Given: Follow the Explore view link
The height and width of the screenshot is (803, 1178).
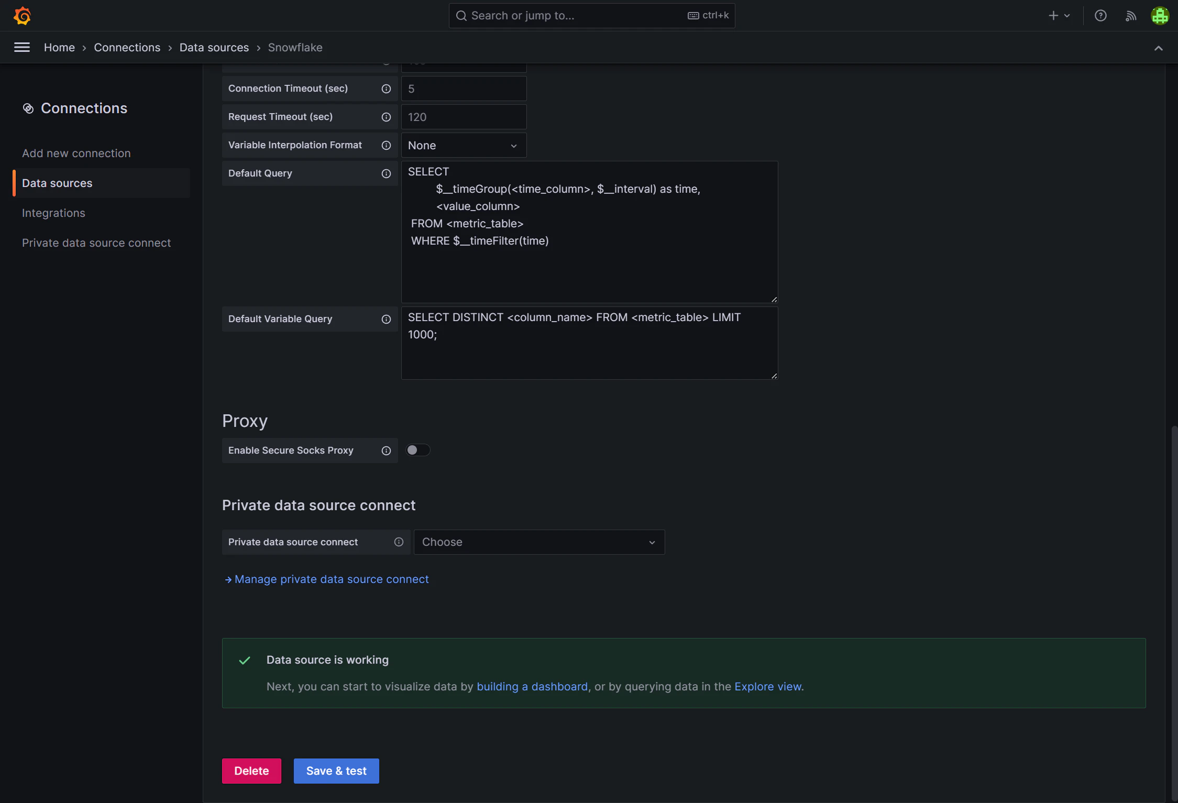Looking at the screenshot, I should pyautogui.click(x=768, y=686).
